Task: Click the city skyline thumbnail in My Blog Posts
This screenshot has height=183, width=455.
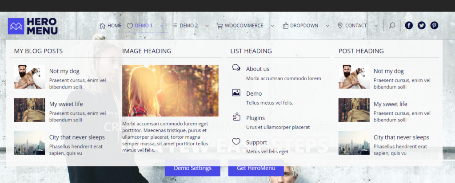Action: [x=29, y=143]
